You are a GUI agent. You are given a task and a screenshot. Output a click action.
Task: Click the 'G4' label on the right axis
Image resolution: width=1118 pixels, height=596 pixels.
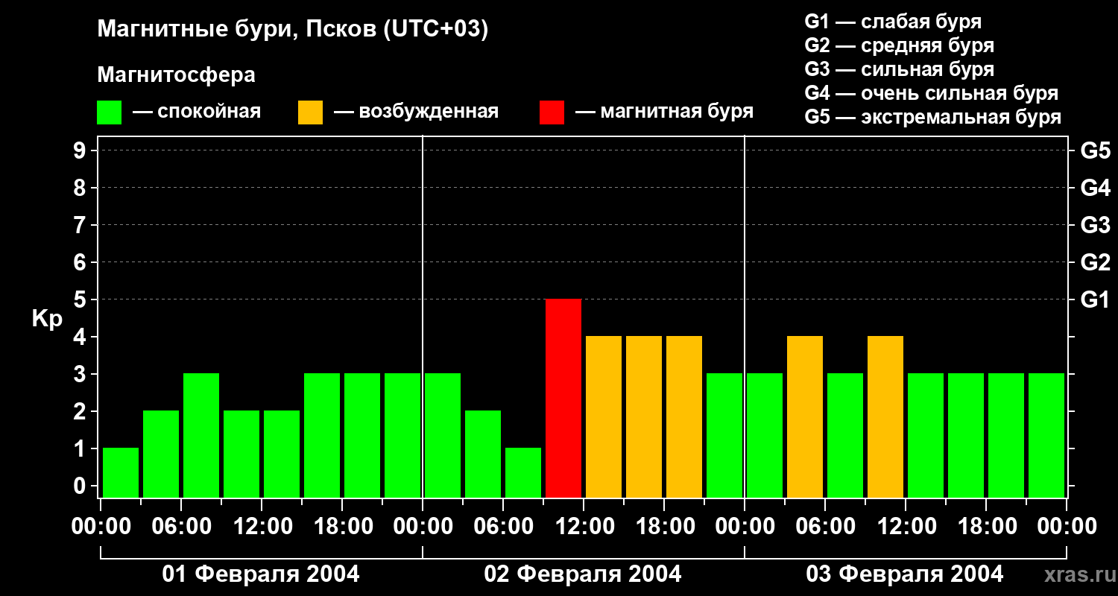point(1095,188)
